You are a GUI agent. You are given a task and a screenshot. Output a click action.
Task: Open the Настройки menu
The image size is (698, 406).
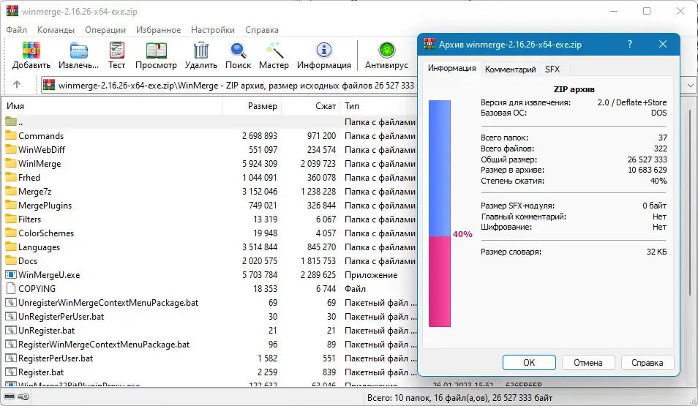pyautogui.click(x=213, y=30)
